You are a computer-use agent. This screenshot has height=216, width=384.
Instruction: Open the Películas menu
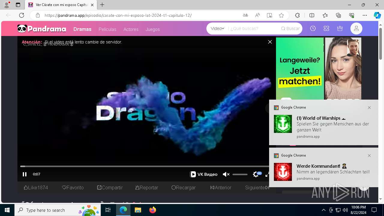tap(107, 29)
